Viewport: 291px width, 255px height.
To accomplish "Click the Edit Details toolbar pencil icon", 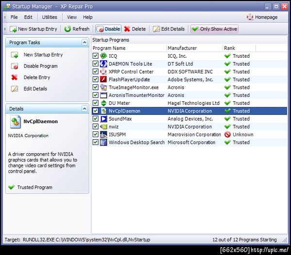I will pos(156,29).
